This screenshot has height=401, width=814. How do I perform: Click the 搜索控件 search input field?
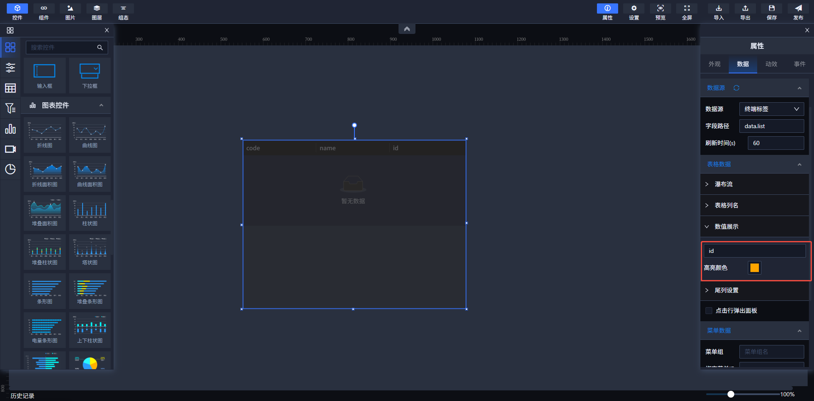pos(61,48)
